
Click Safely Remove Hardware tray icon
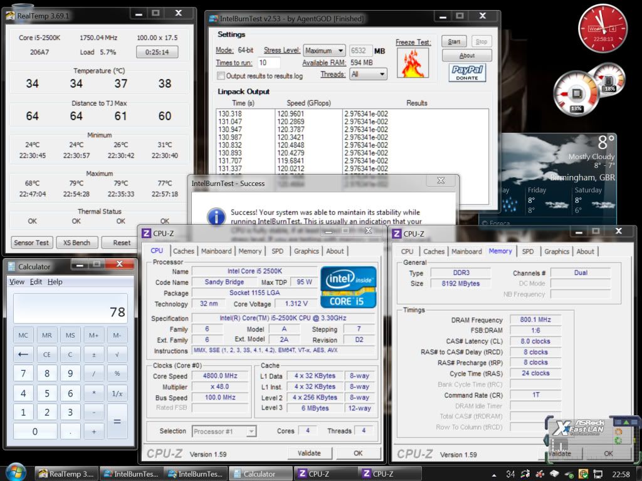pyautogui.click(x=569, y=475)
